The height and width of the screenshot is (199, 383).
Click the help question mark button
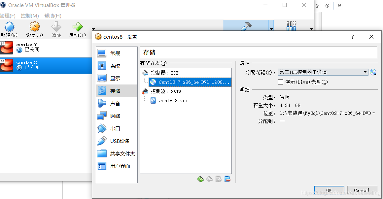point(352,37)
